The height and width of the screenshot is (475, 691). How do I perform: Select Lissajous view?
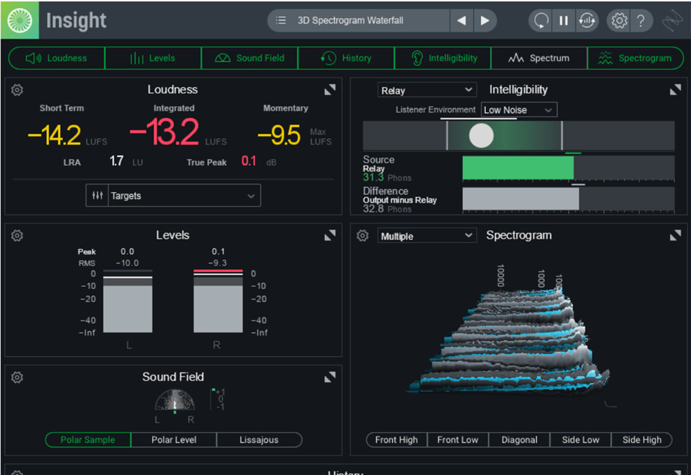tap(259, 440)
